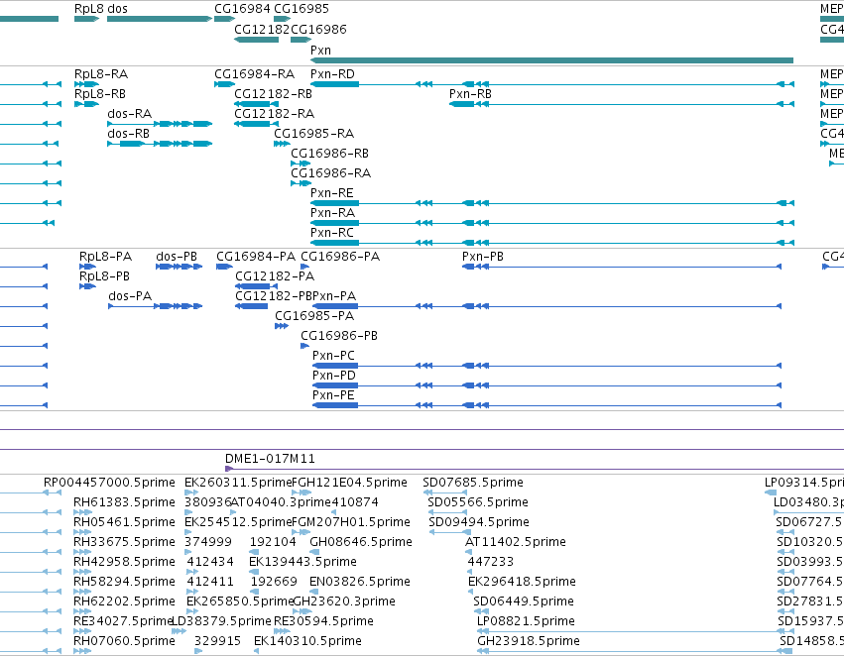The image size is (844, 656).
Task: Click the 192104 EST label
Action: 274,542
